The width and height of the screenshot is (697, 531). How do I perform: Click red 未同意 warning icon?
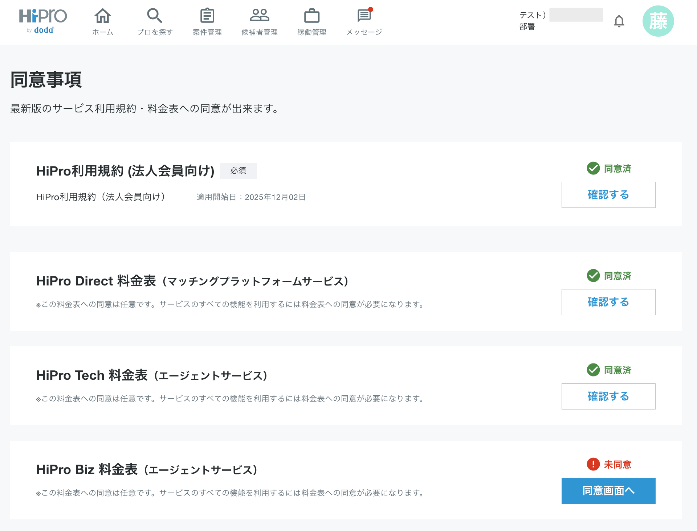[593, 464]
